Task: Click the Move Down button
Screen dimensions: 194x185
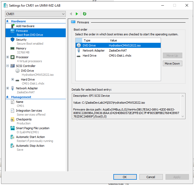Action: [172, 64]
